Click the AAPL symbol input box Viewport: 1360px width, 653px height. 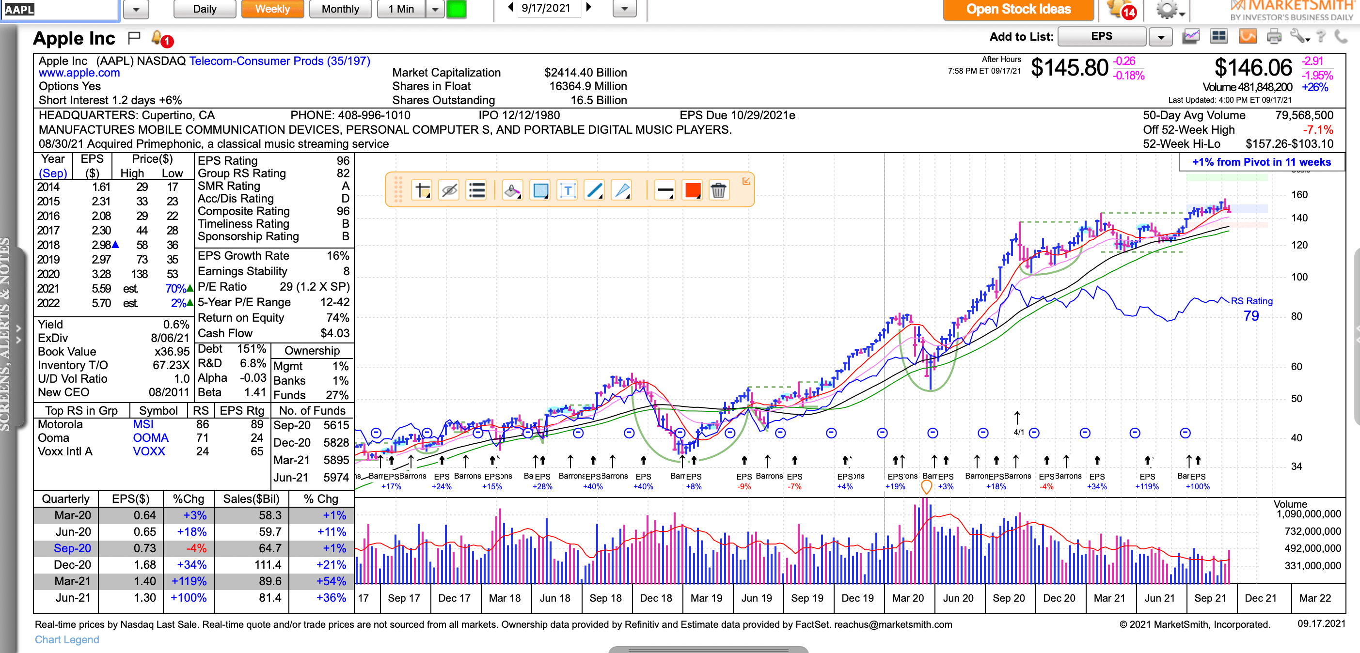pyautogui.click(x=60, y=10)
